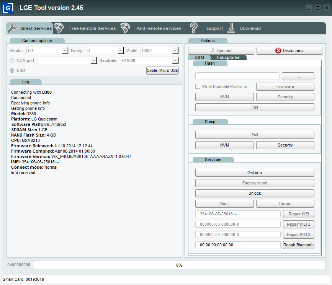Select the GSM tab
The image size is (332, 285).
(x=199, y=57)
